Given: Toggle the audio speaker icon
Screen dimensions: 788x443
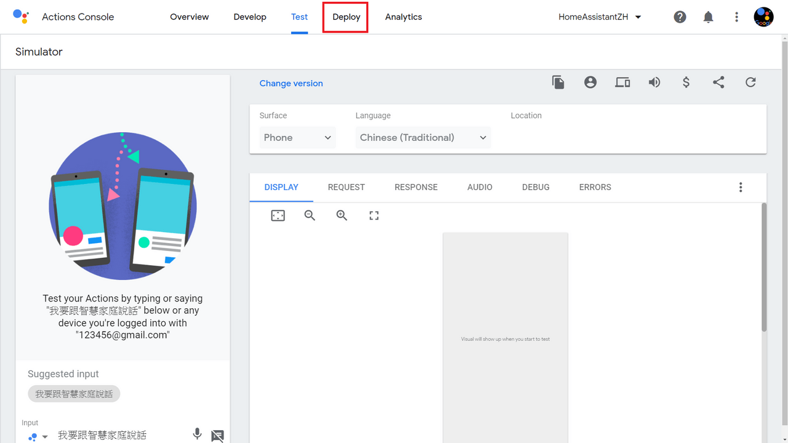Looking at the screenshot, I should pyautogui.click(x=654, y=82).
